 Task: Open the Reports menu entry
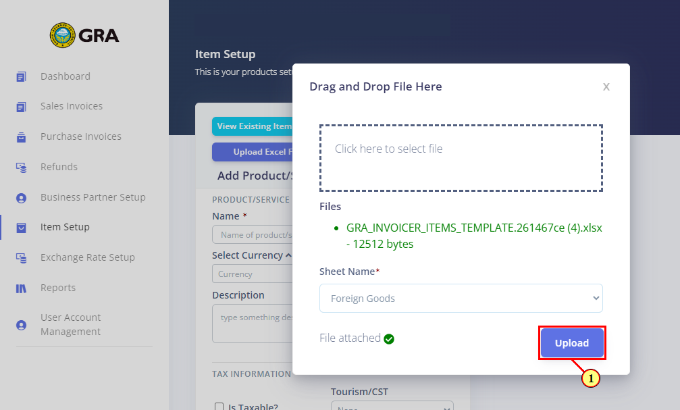click(58, 288)
